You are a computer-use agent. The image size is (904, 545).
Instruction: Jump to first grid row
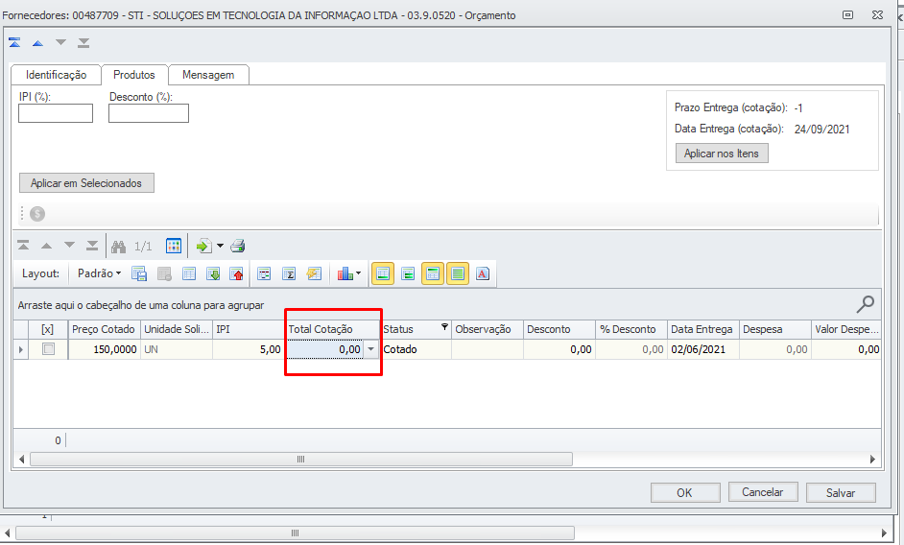pyautogui.click(x=24, y=246)
